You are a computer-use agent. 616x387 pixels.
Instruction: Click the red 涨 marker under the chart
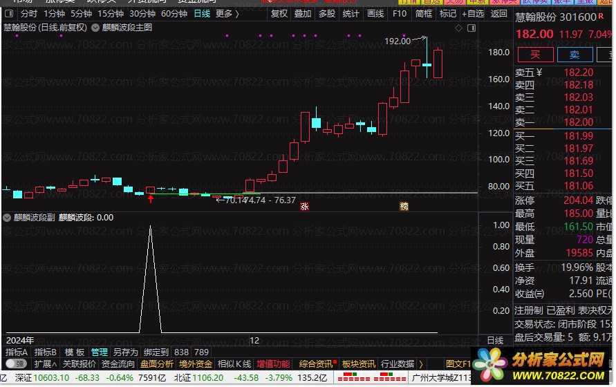tap(304, 206)
